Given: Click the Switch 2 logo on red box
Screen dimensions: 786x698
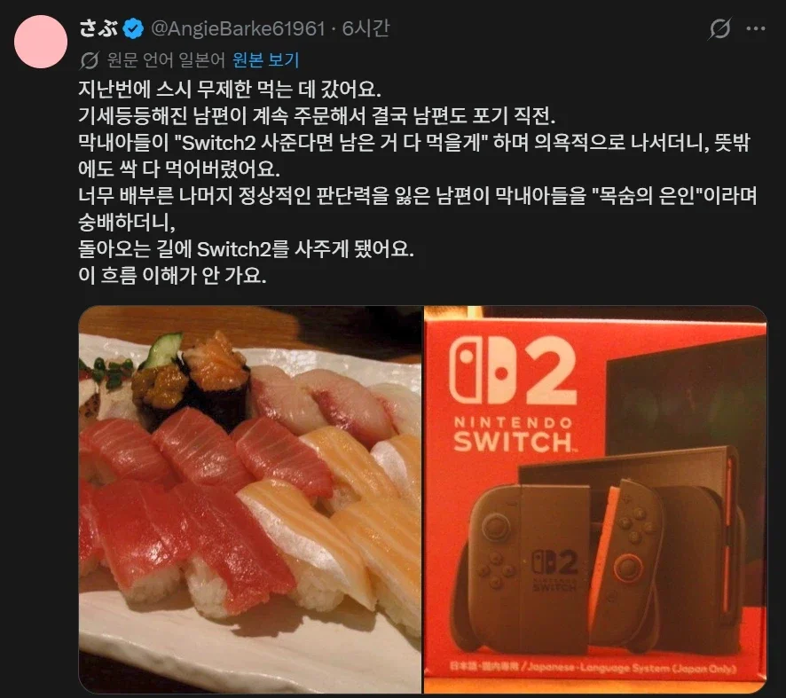Looking at the screenshot, I should click(x=514, y=371).
